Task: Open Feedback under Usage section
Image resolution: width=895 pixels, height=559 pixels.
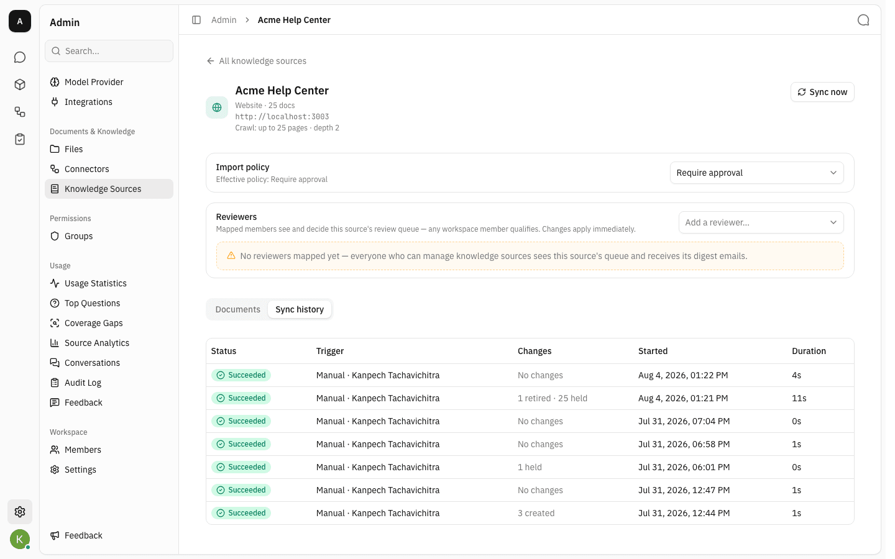Action: 109,402
